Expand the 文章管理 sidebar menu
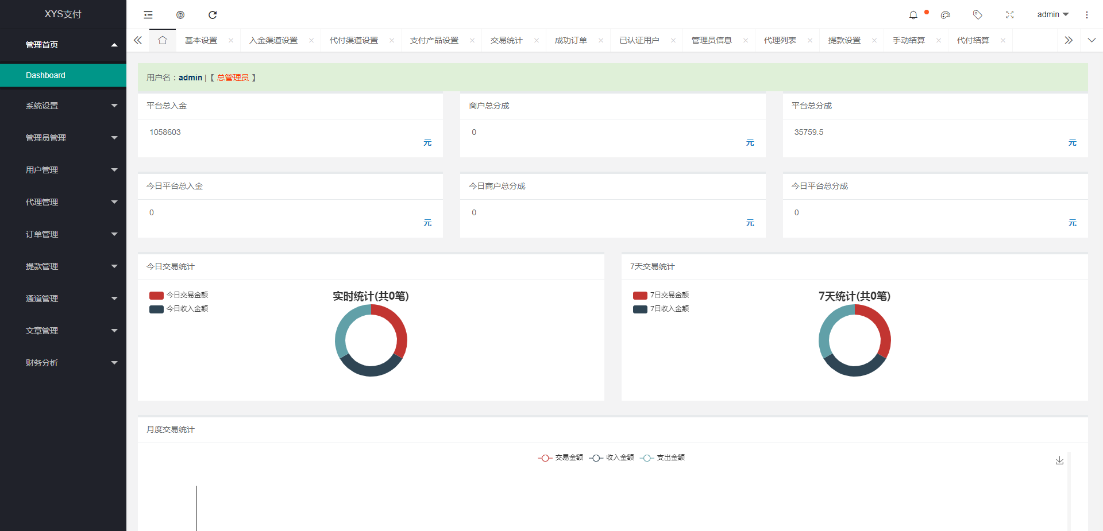The height and width of the screenshot is (531, 1103). pyautogui.click(x=63, y=331)
